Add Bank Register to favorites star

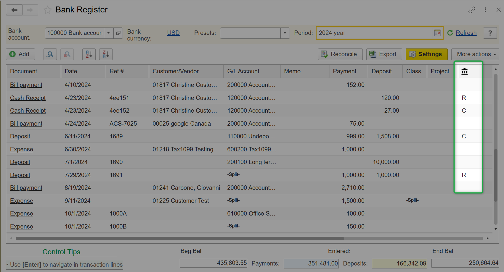tap(47, 10)
